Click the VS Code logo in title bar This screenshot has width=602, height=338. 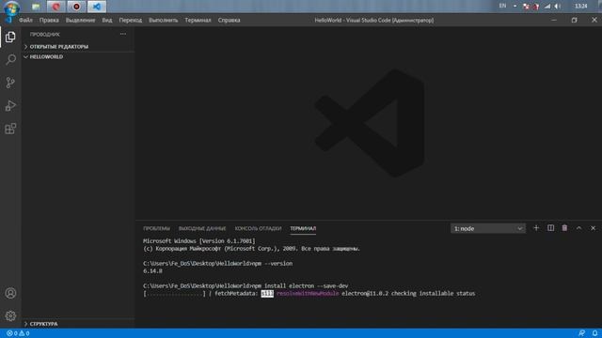coord(8,20)
